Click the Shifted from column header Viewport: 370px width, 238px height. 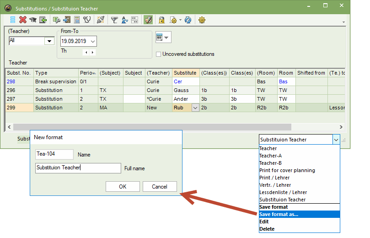point(311,73)
